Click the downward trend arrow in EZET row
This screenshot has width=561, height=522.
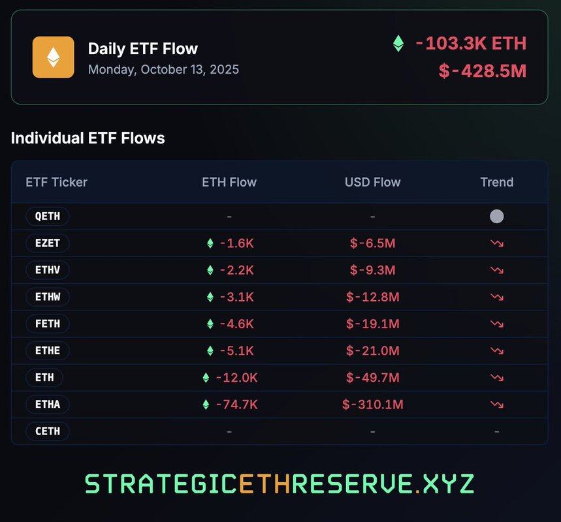(496, 243)
